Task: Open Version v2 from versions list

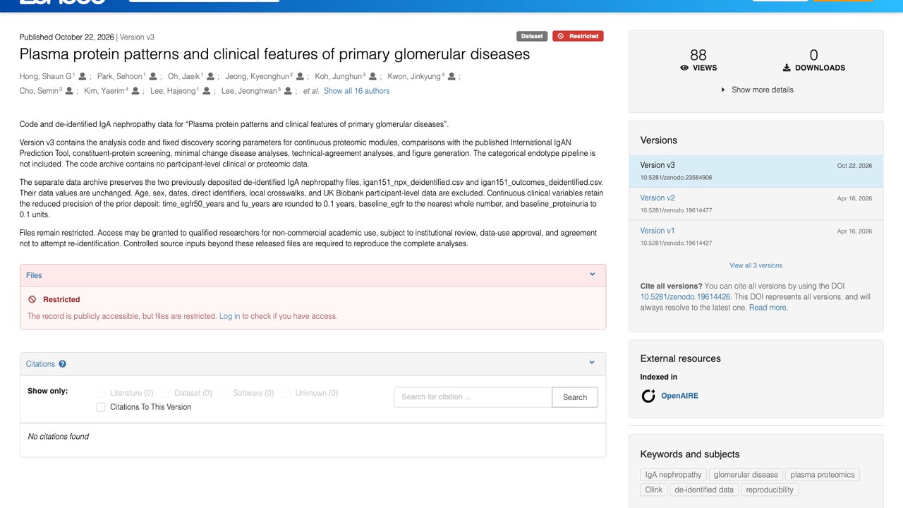Action: click(657, 198)
